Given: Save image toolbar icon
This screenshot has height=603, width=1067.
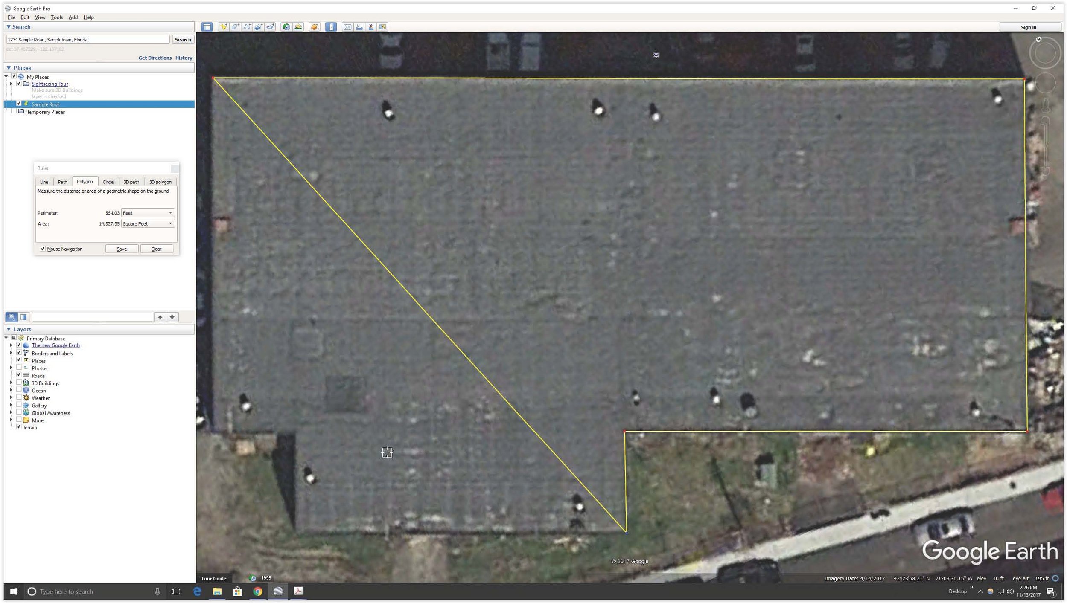Looking at the screenshot, I should pyautogui.click(x=371, y=27).
